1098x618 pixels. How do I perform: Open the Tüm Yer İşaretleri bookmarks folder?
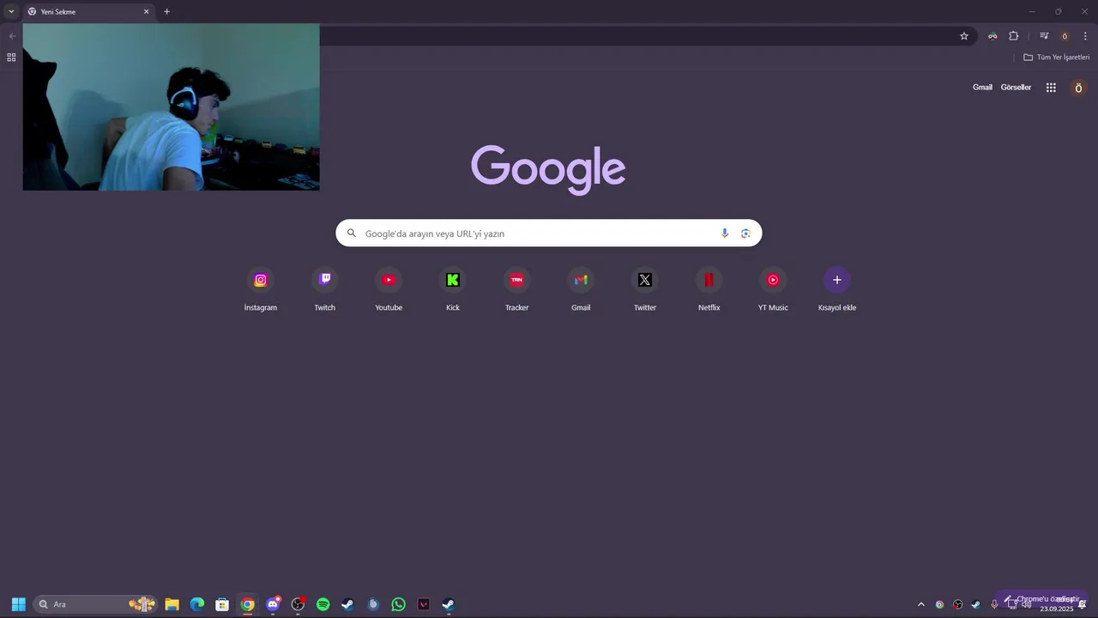click(1056, 58)
